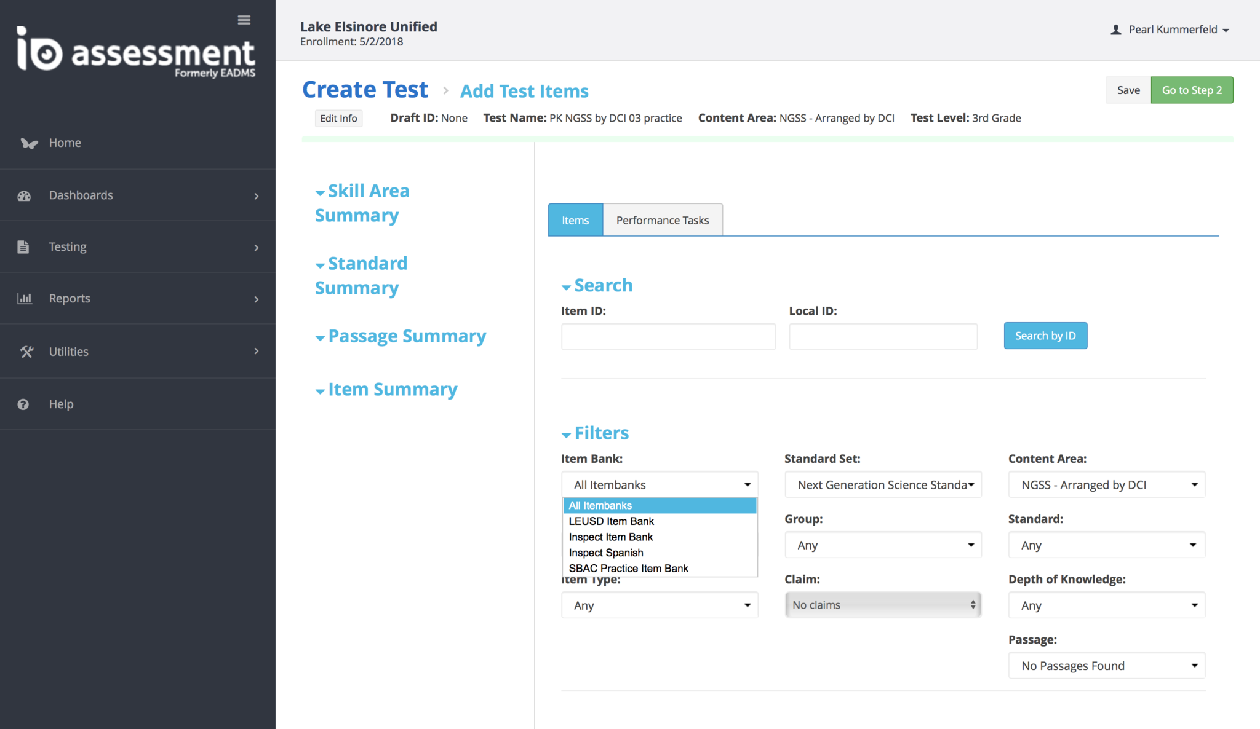Select the Items tab
1260x729 pixels.
(x=575, y=220)
